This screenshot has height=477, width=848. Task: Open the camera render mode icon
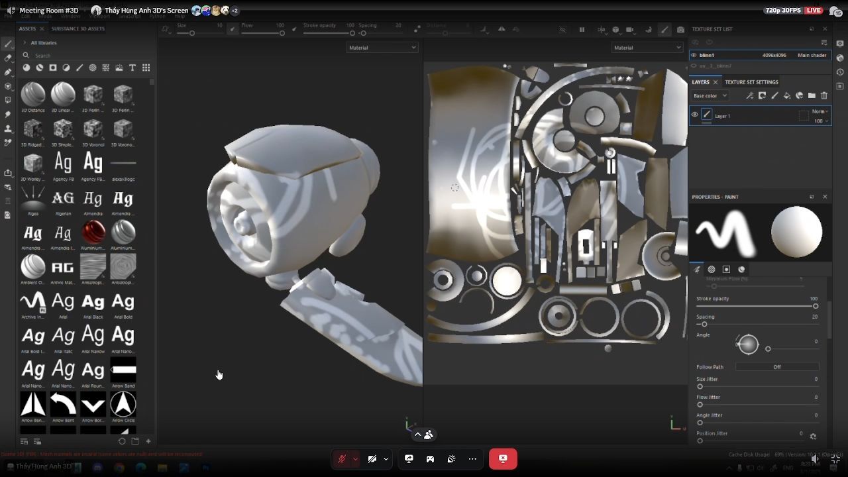point(680,30)
